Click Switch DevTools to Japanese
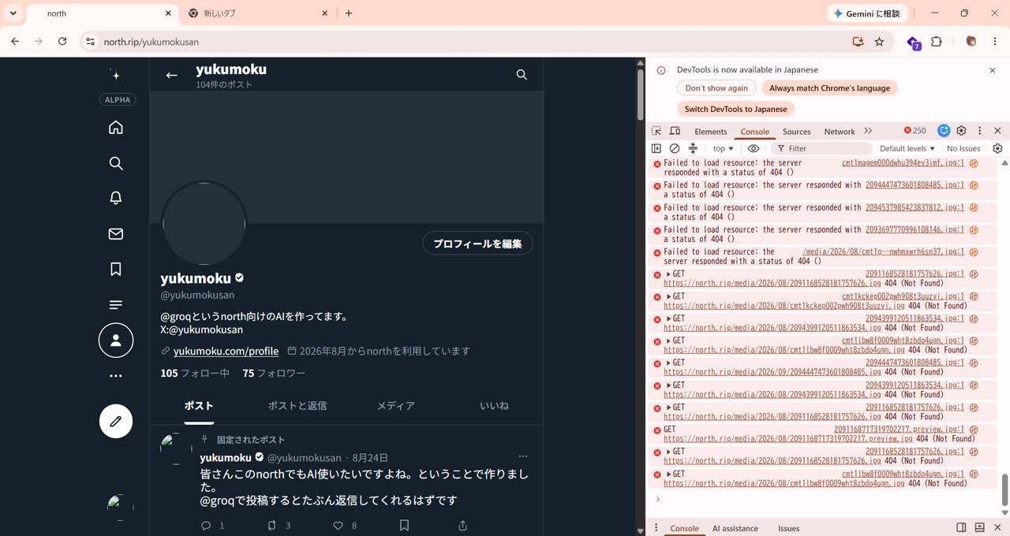This screenshot has height=536, width=1010. click(x=735, y=109)
